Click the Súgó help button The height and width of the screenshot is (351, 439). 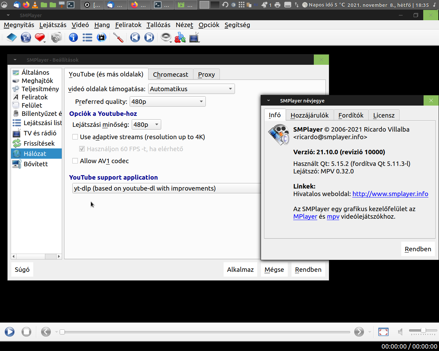[x=22, y=269]
